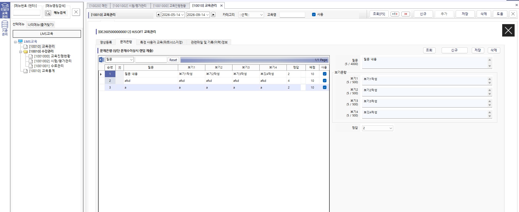Switch to 나의메뉴(즐겨찾기) tab

pyautogui.click(x=41, y=25)
